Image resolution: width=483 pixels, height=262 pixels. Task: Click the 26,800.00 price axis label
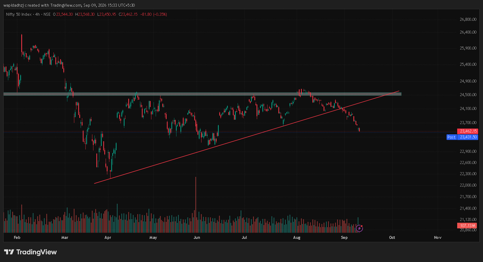469,19
